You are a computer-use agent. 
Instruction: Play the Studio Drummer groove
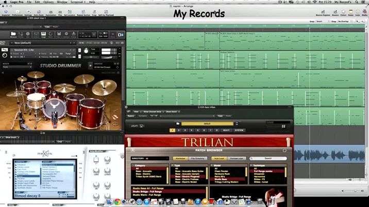(x=90, y=66)
